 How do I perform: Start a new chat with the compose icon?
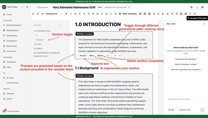pos(204,24)
